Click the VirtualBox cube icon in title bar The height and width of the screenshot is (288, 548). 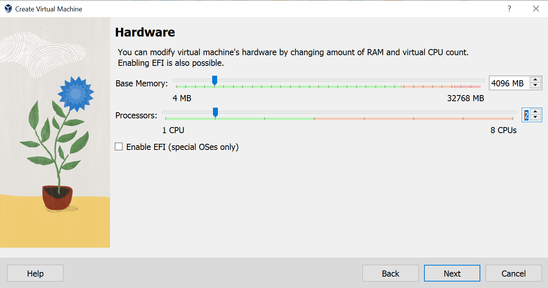pyautogui.click(x=8, y=9)
